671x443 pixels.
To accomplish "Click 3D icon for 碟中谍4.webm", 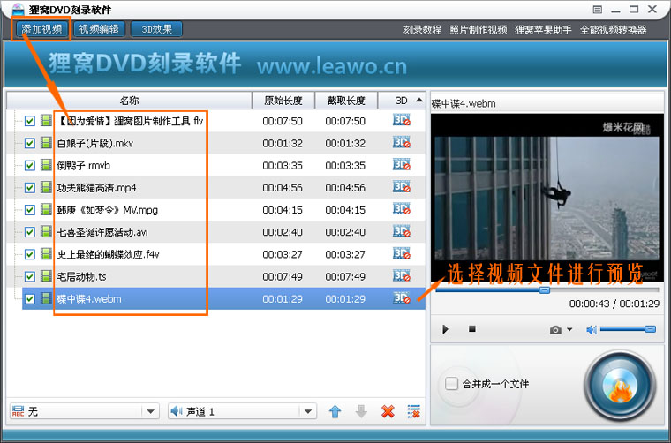I will point(402,298).
